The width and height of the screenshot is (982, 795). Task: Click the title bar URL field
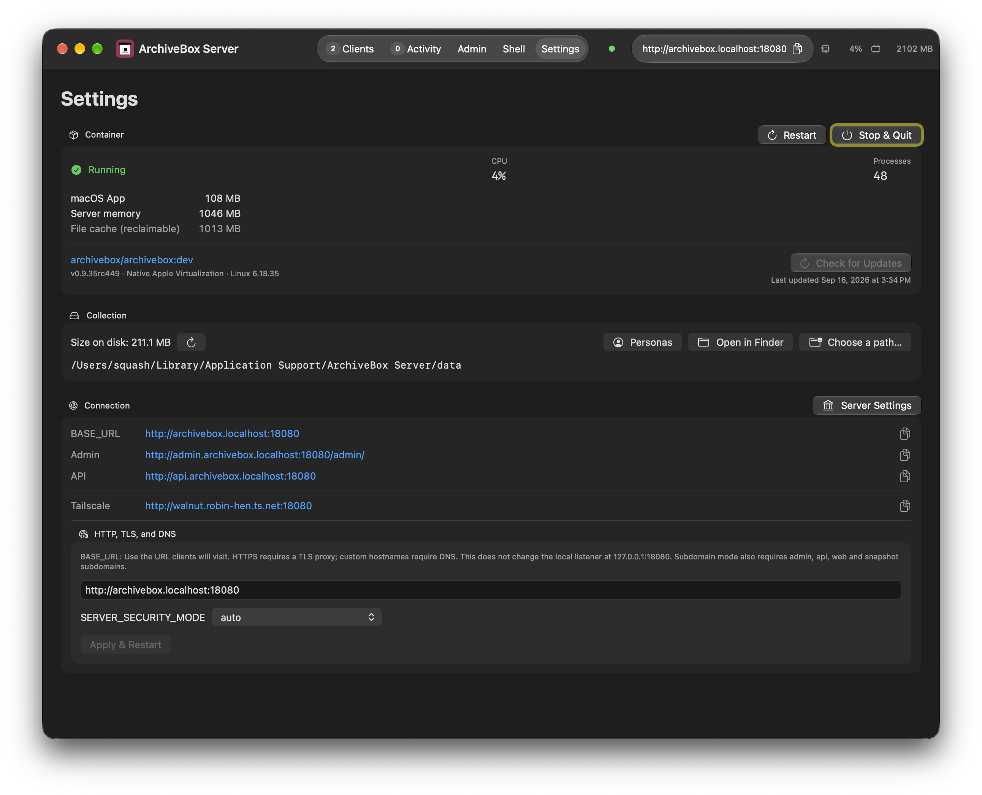pos(722,49)
